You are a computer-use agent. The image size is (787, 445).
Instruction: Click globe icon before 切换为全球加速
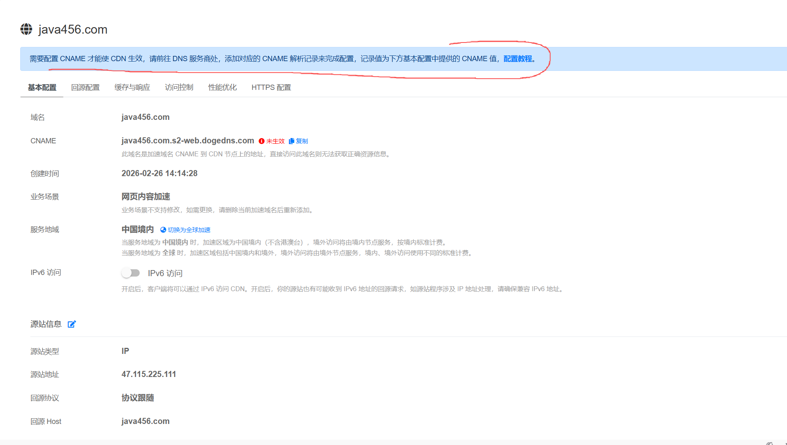(x=163, y=230)
